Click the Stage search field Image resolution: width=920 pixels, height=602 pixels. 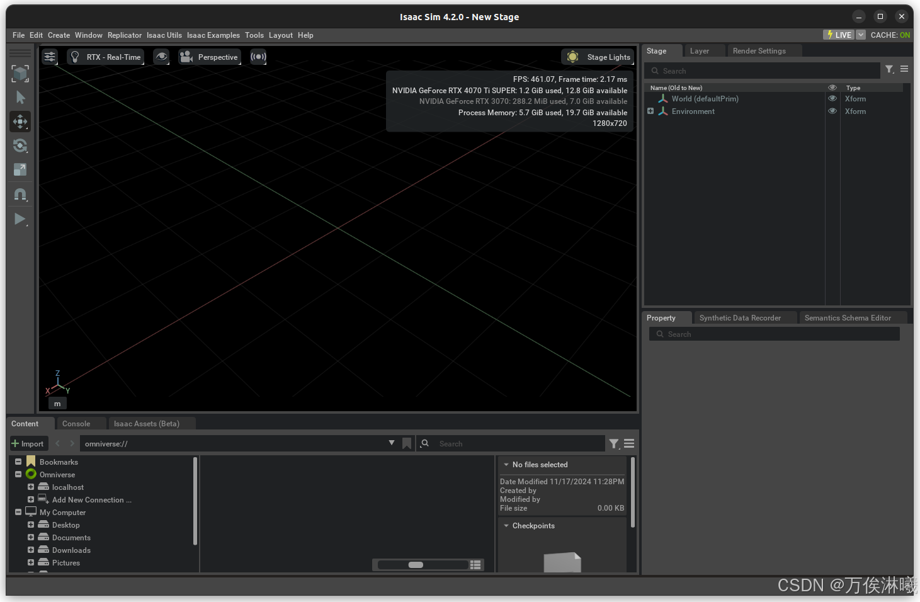[762, 71]
